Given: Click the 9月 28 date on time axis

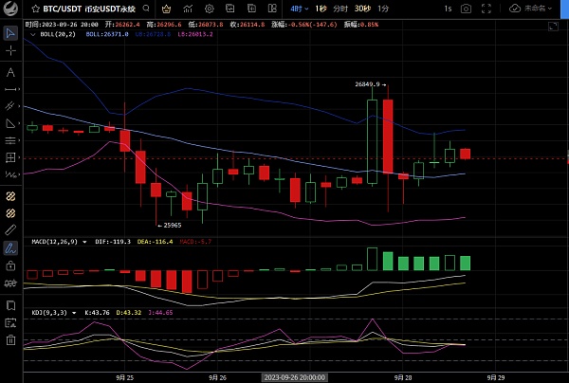Looking at the screenshot, I should pyautogui.click(x=402, y=376).
